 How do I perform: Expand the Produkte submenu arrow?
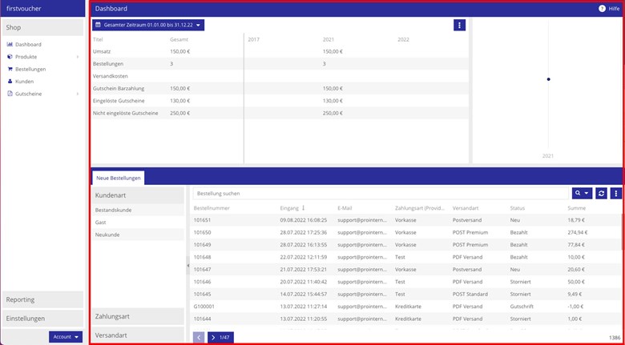(78, 57)
